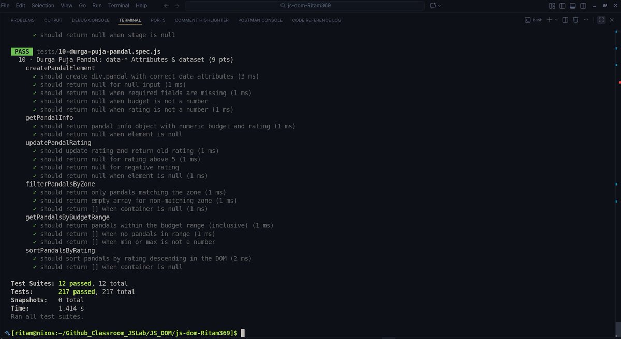
Task: Switch to the DEBUG CONSOLE tab
Action: coord(91,20)
